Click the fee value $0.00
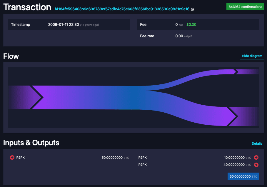Image resolution: width=267 pixels, height=187 pixels. 191,24
